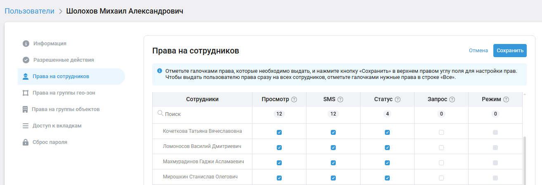The width and height of the screenshot is (542, 185).
Task: Click the info icon beside Информация
Action: [26, 44]
